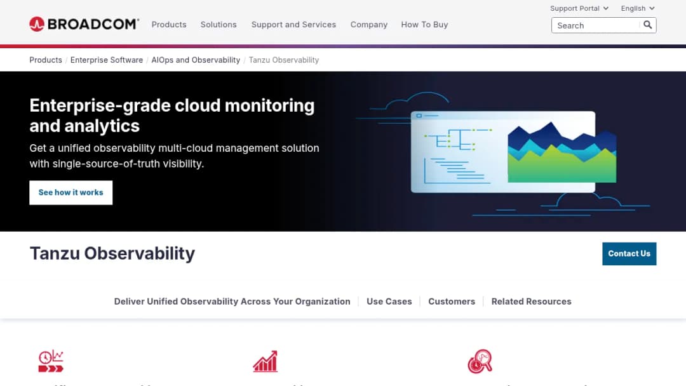
Task: Click the search magnifier icon
Action: 647,25
